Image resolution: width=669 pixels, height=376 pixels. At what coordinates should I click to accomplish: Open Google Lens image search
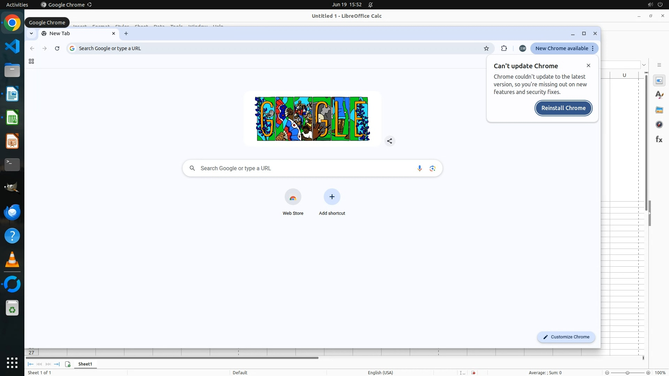[432, 169]
